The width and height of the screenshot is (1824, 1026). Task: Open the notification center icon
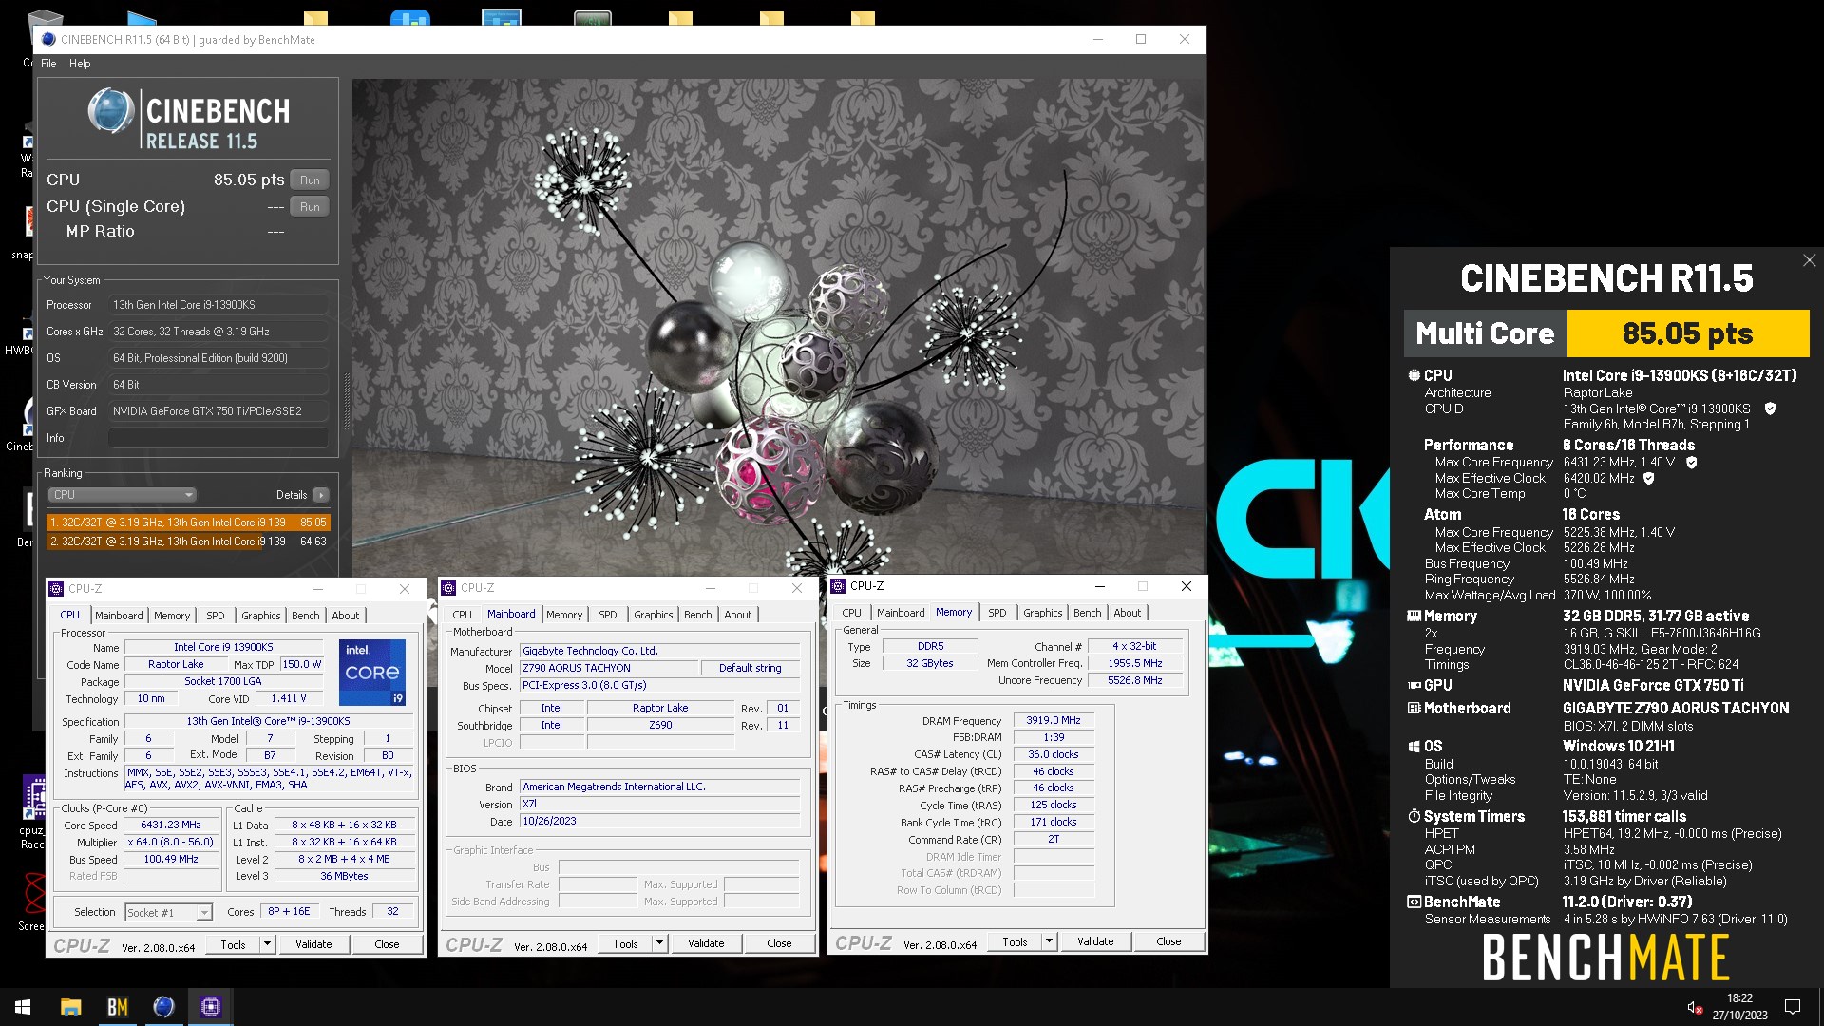click(1793, 1007)
